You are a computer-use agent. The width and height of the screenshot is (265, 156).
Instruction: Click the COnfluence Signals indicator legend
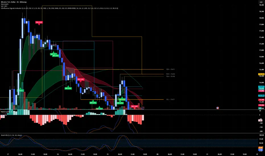pos(59,8)
